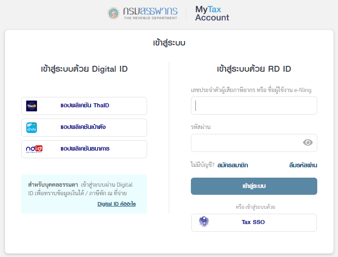
Task: Click the สำหรับบุคคลธรรมดา info box
Action: click(84, 194)
